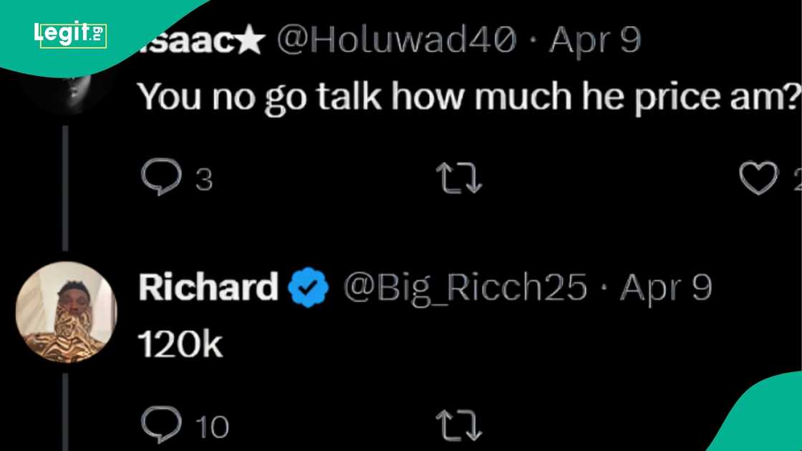
Task: Click thread line between Isaac and Richard avatars
Action: (x=65, y=188)
